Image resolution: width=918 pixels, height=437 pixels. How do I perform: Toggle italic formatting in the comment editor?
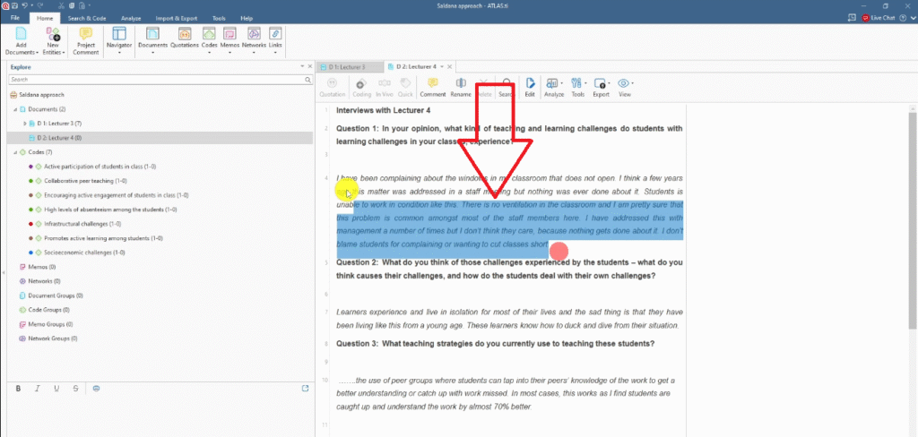pos(38,388)
